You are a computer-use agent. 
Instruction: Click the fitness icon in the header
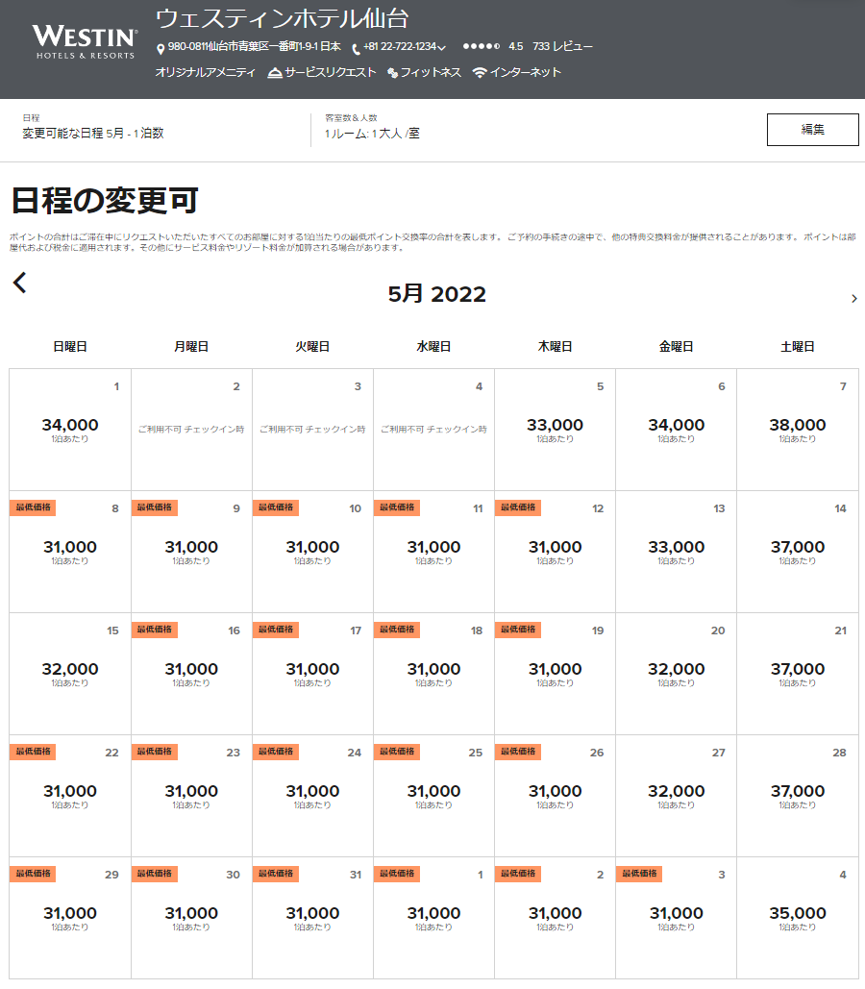(392, 73)
